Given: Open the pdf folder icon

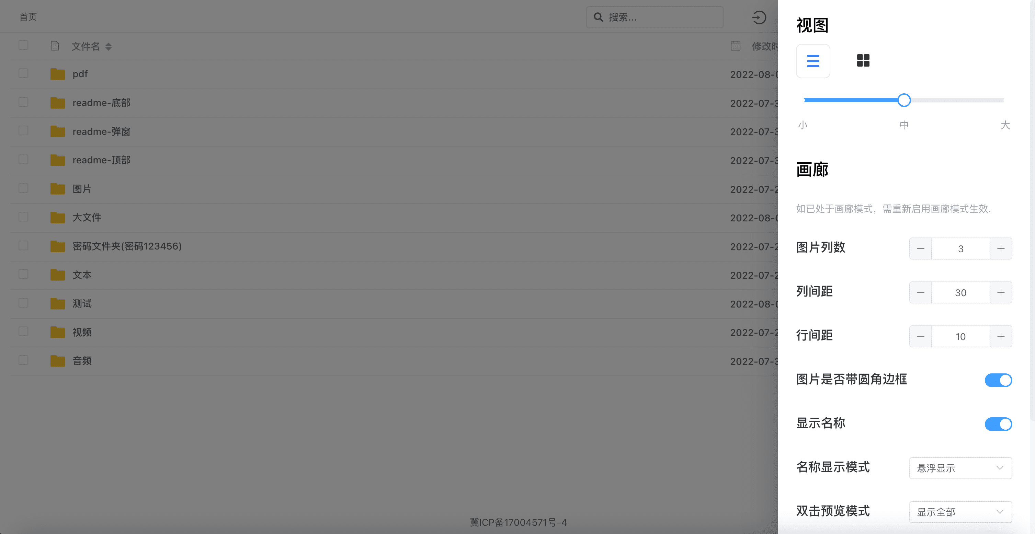Looking at the screenshot, I should point(57,74).
